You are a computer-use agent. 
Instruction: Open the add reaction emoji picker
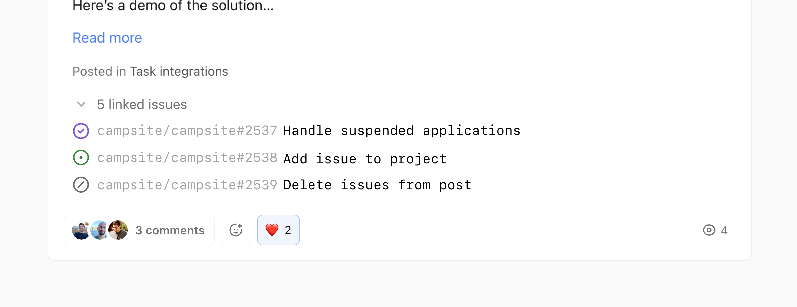pos(236,230)
